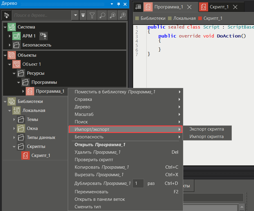254x211 pixels.
Task: Collapse the Библиотеки tree node
Action: 5,101
